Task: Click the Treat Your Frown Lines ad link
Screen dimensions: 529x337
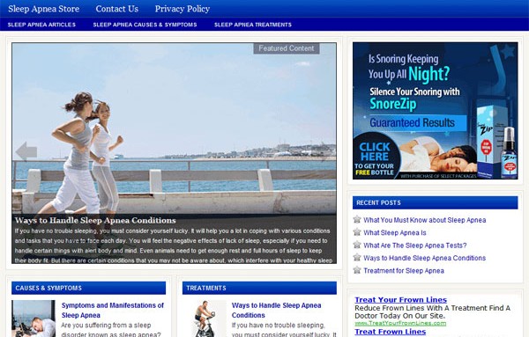Action: pyautogui.click(x=401, y=300)
